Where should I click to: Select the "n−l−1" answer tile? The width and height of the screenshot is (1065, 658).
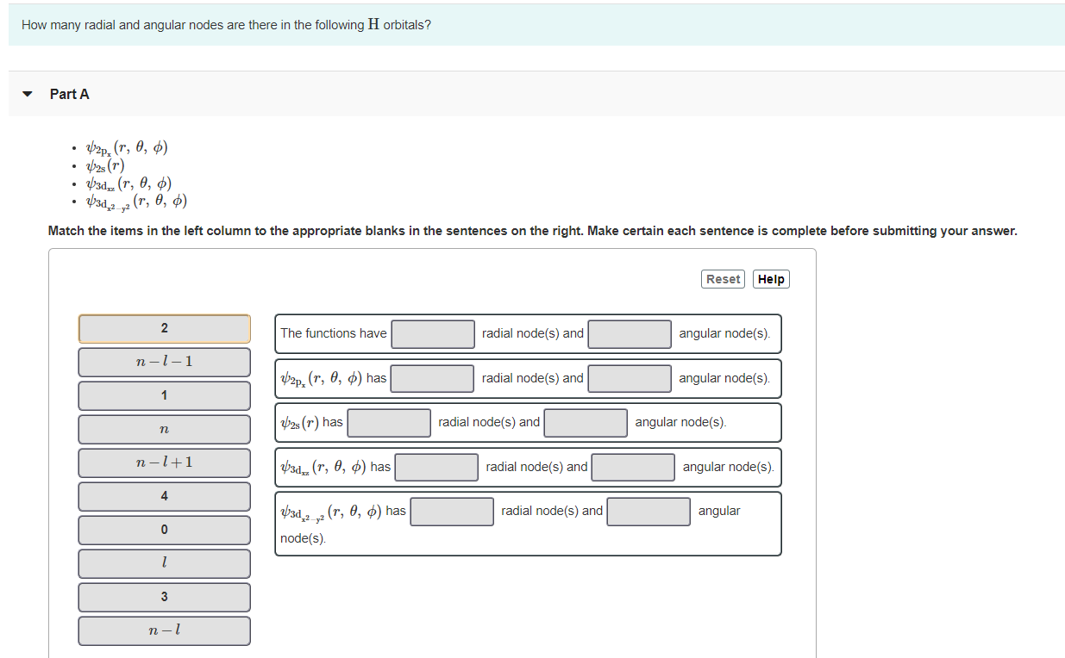(x=164, y=362)
